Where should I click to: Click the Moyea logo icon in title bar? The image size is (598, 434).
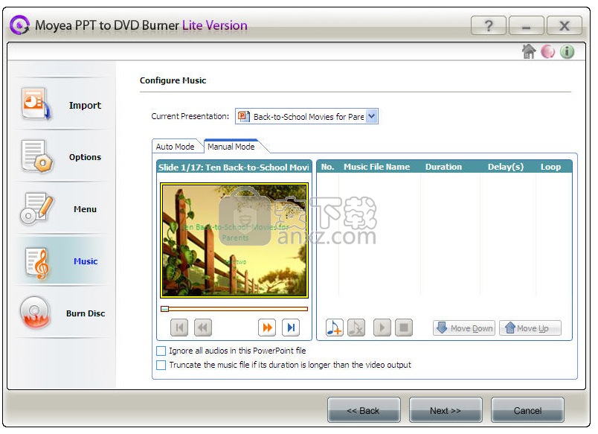(19, 25)
